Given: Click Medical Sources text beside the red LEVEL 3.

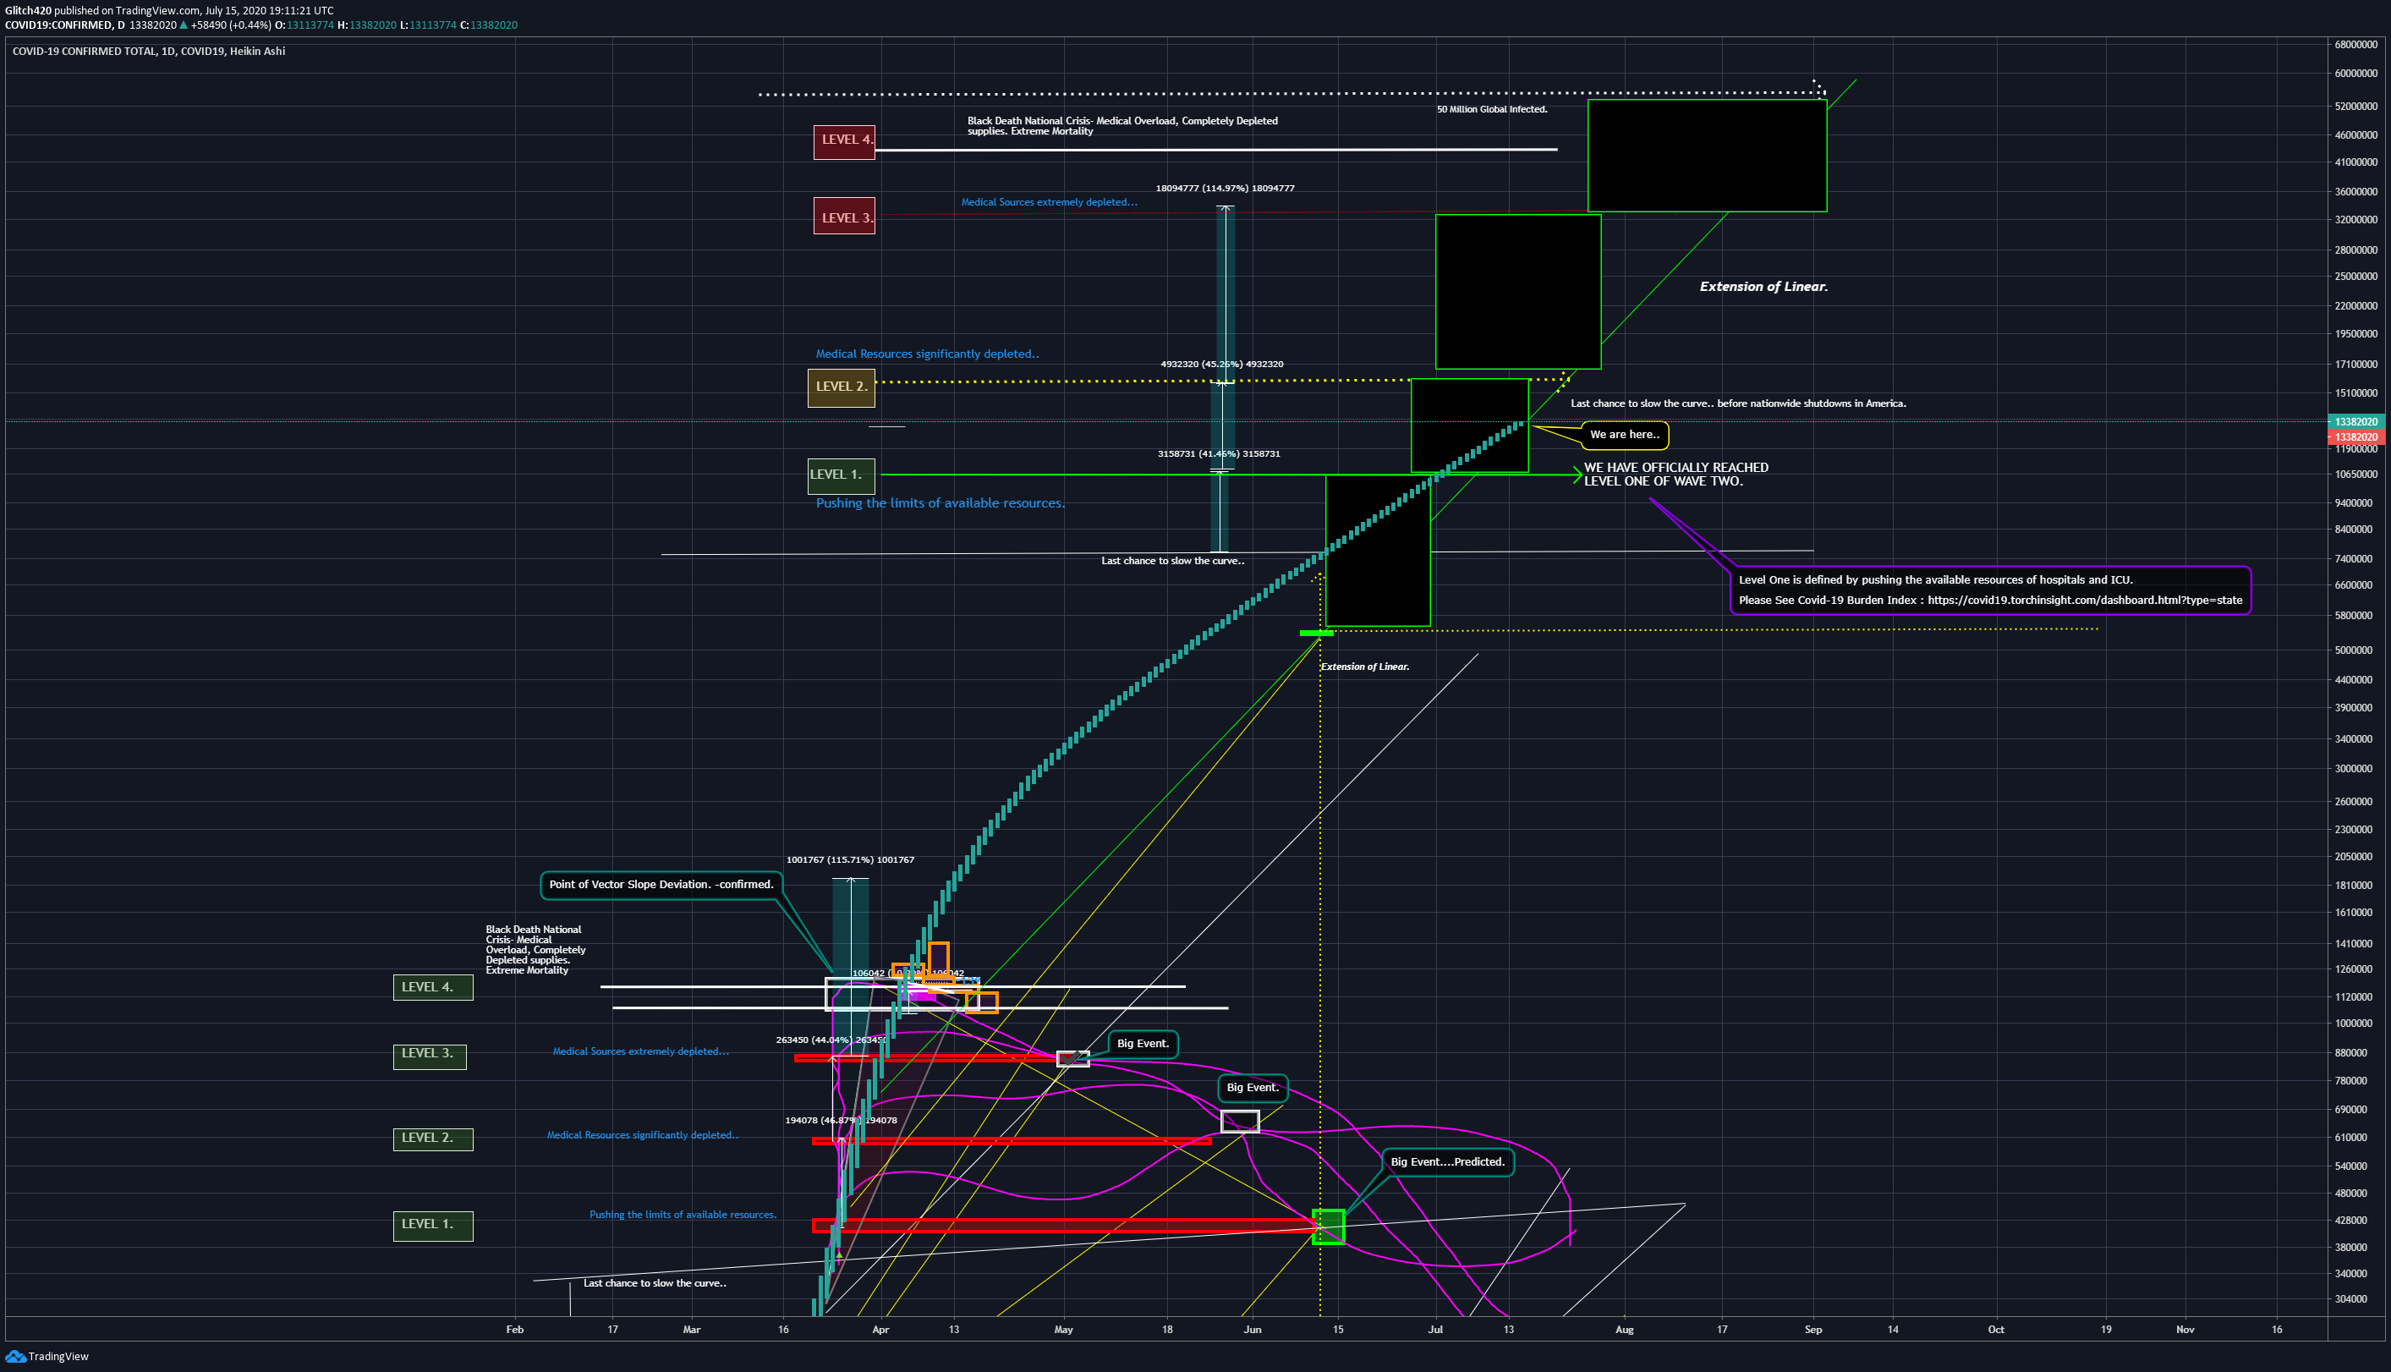Looking at the screenshot, I should coord(1049,201).
